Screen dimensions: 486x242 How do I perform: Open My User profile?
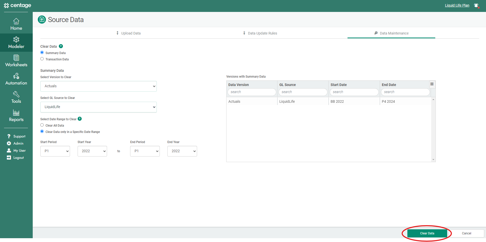[x=16, y=150]
